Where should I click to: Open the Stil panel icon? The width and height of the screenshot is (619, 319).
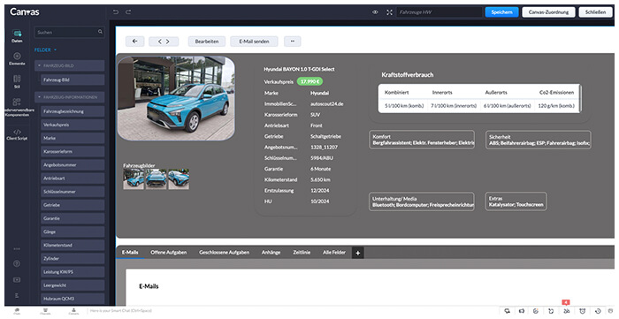pyautogui.click(x=17, y=81)
